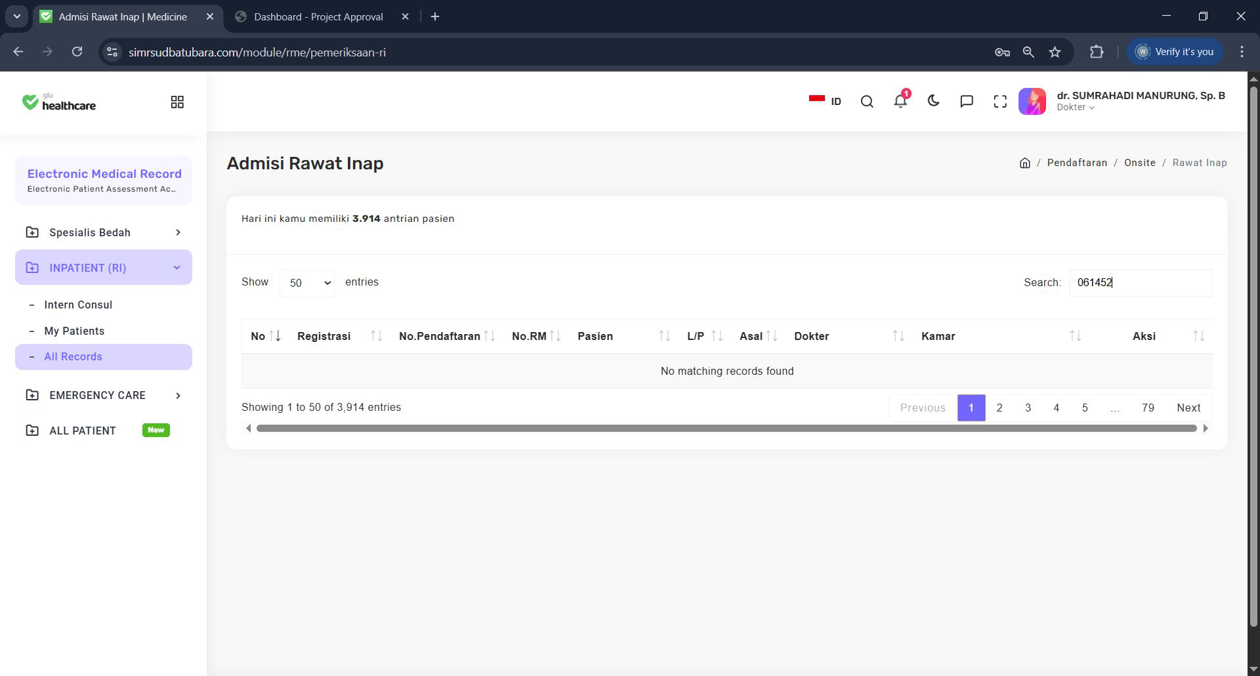Toggle dark mode moon icon
1260x676 pixels.
click(933, 101)
